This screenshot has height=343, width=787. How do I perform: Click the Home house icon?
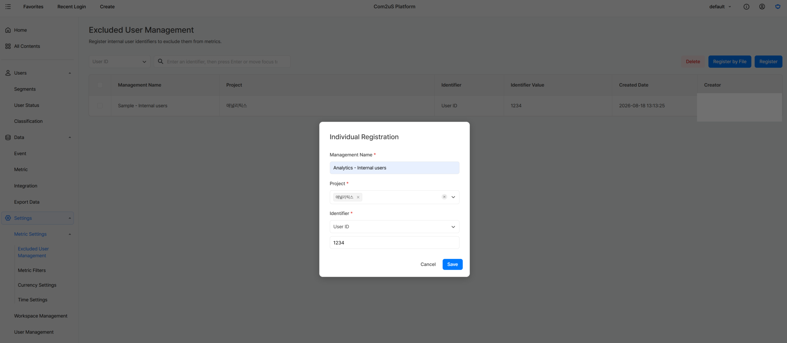(8, 30)
